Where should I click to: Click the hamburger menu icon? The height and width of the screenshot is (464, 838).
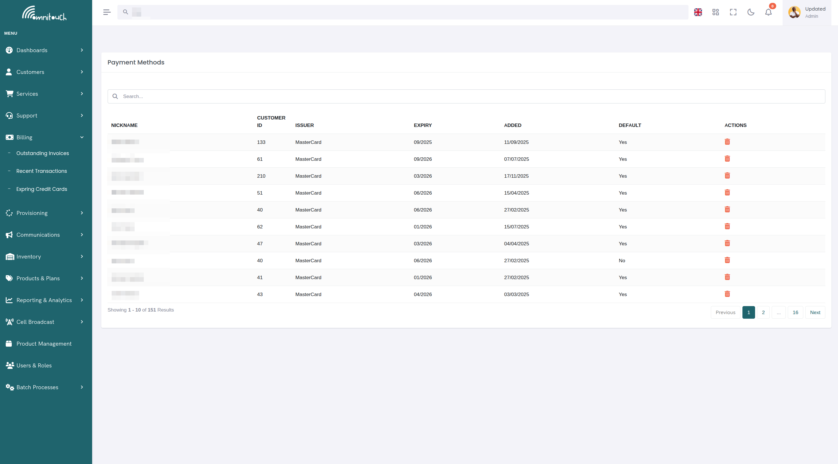coord(106,12)
